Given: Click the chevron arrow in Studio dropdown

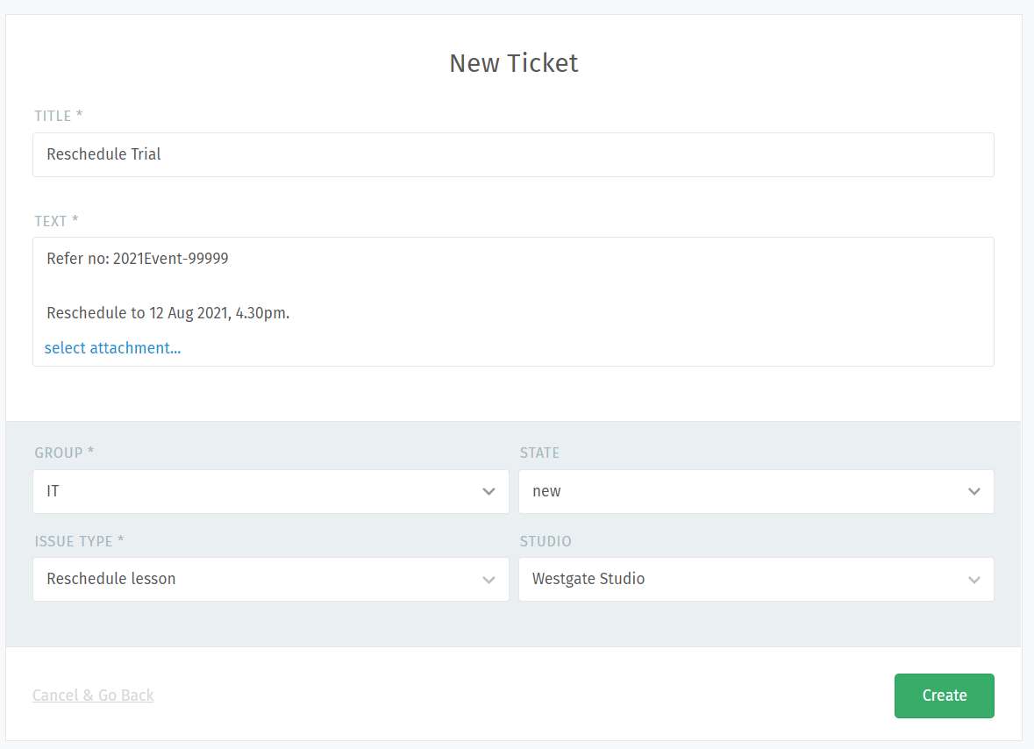Looking at the screenshot, I should (974, 580).
